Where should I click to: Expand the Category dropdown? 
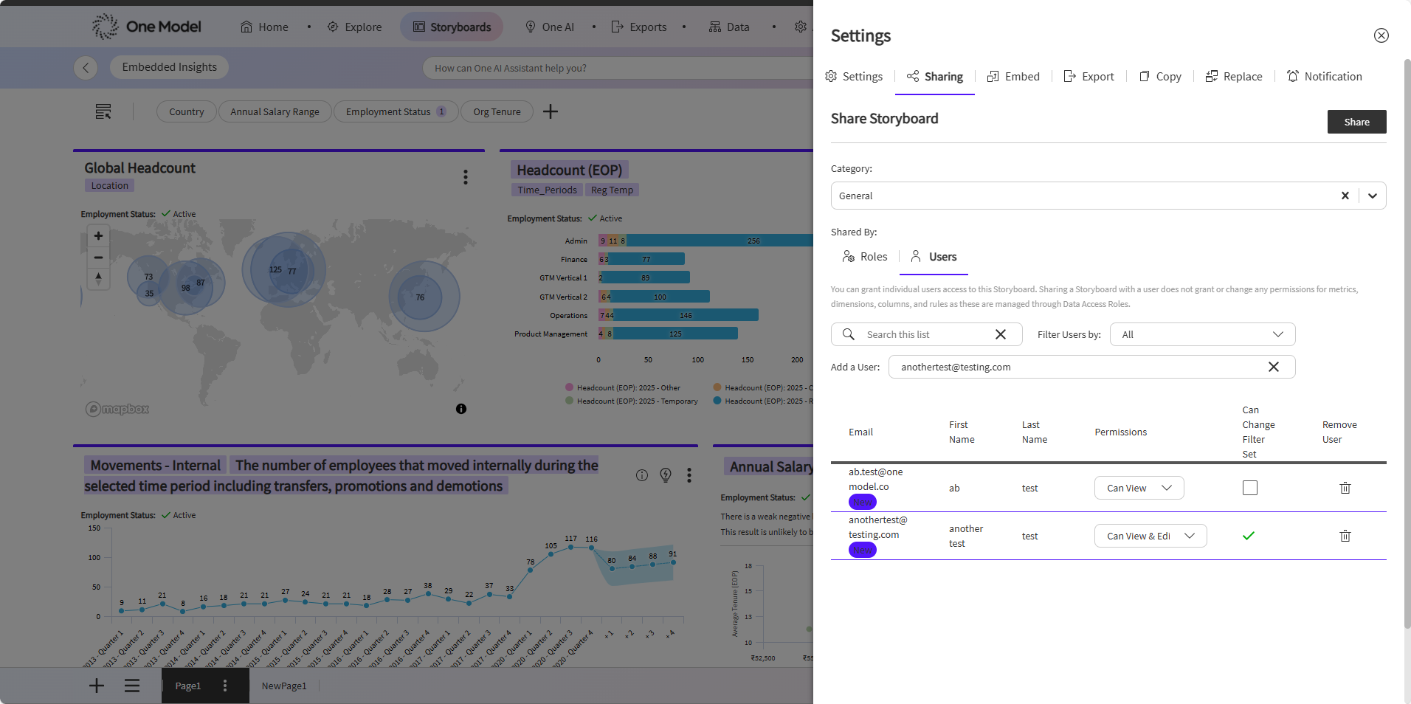tap(1372, 196)
